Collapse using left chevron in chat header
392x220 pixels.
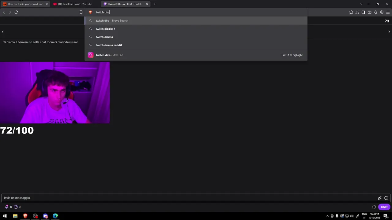tap(3, 32)
